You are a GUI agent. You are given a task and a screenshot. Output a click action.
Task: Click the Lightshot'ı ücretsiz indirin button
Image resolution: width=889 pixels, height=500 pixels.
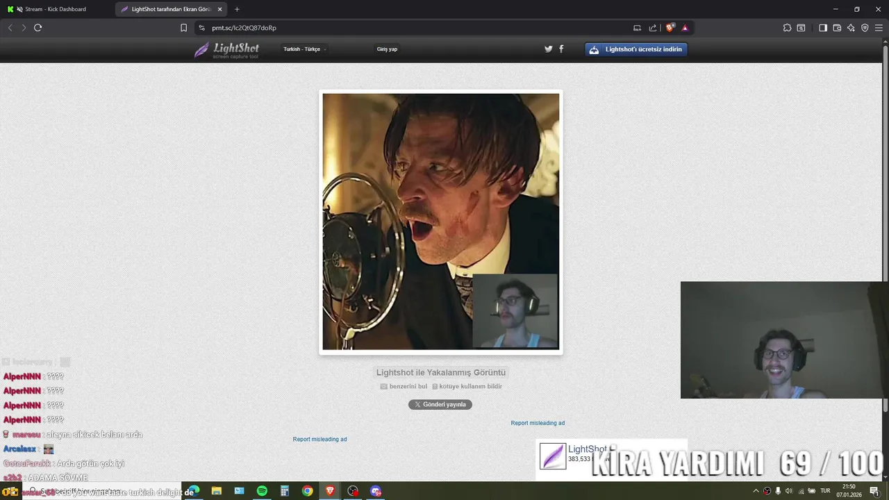pos(636,49)
